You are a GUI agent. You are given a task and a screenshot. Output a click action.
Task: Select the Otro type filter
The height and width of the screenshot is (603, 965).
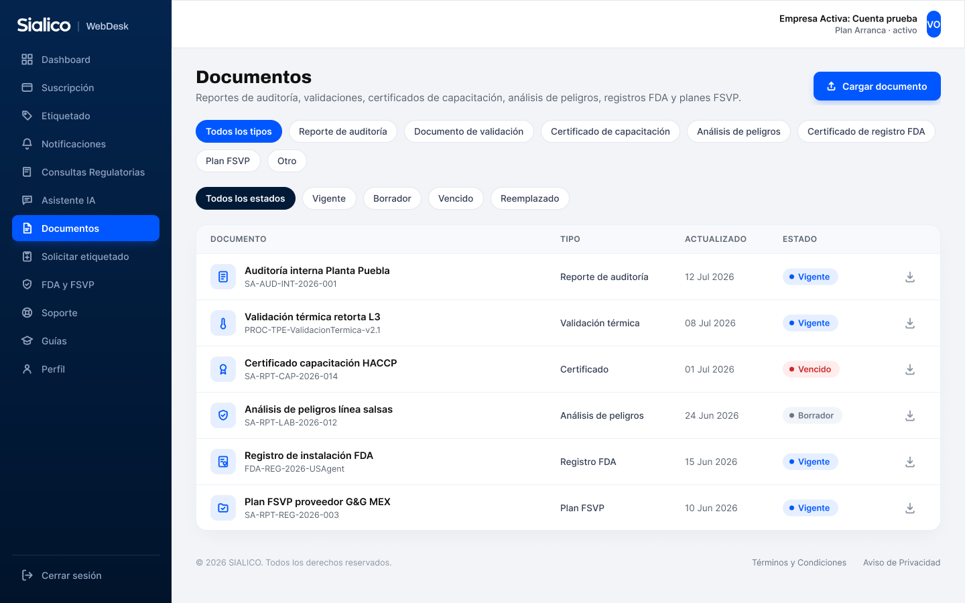coord(287,161)
